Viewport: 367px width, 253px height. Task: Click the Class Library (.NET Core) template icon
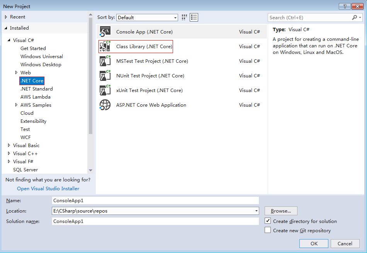coord(105,46)
